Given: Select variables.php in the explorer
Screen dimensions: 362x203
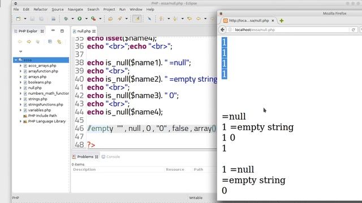Looking at the screenshot, I should (x=39, y=110).
